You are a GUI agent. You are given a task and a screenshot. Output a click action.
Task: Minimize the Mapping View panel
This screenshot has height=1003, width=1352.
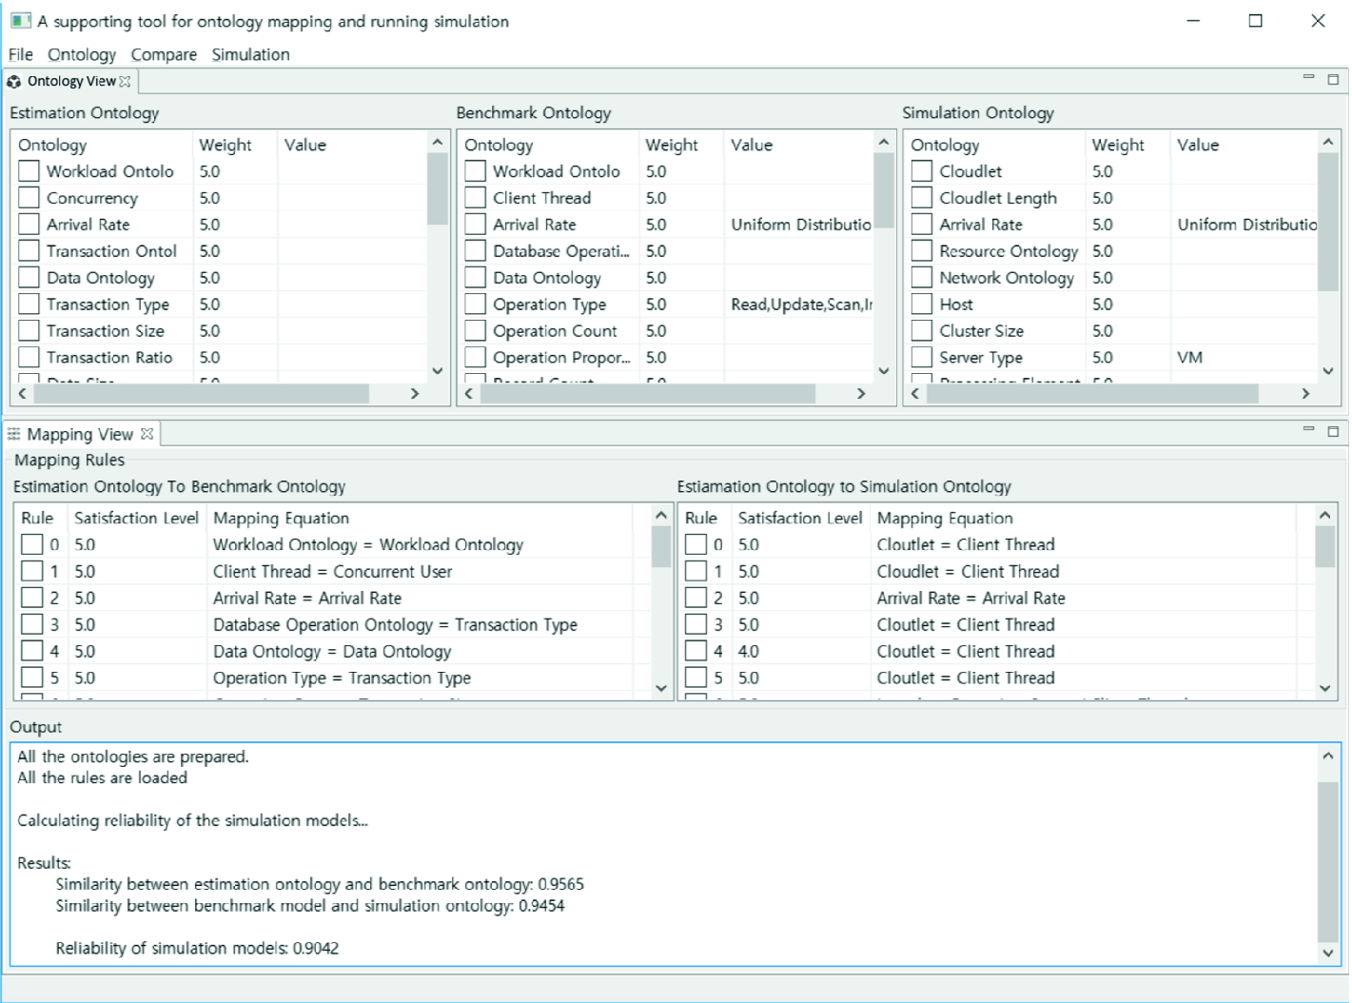[x=1308, y=430]
